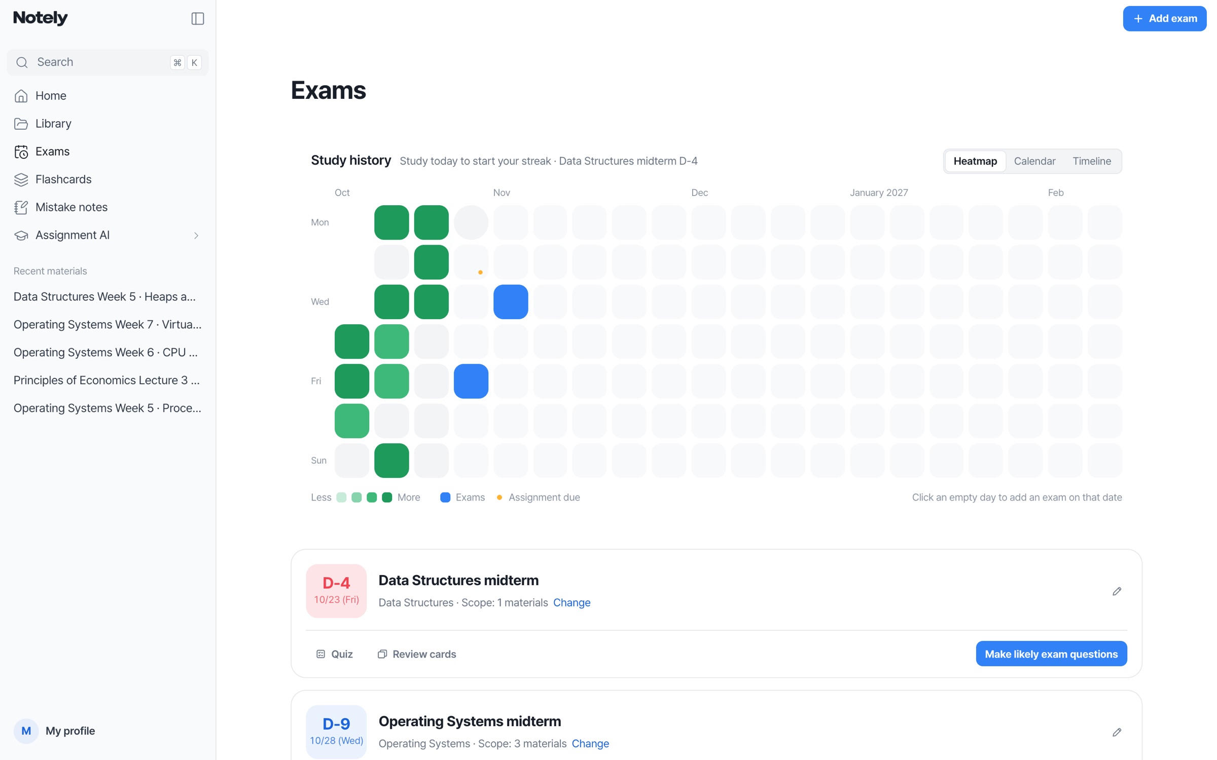Go to Exams in the sidebar
The width and height of the screenshot is (1217, 760).
(x=108, y=151)
